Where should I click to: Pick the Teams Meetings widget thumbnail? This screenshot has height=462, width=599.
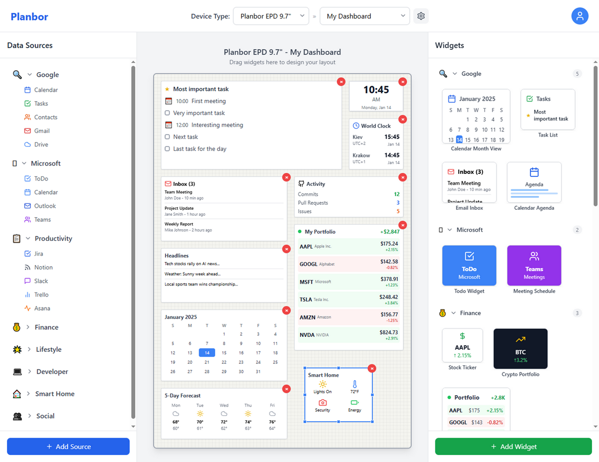pos(534,266)
